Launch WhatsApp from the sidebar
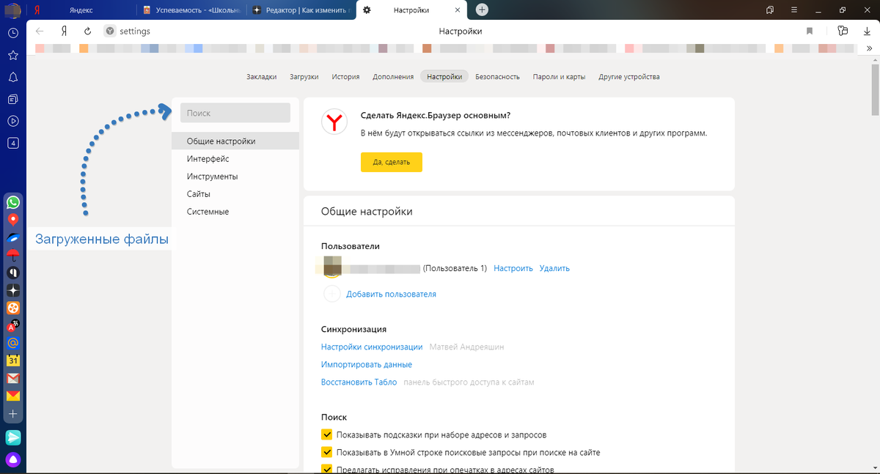 click(13, 202)
